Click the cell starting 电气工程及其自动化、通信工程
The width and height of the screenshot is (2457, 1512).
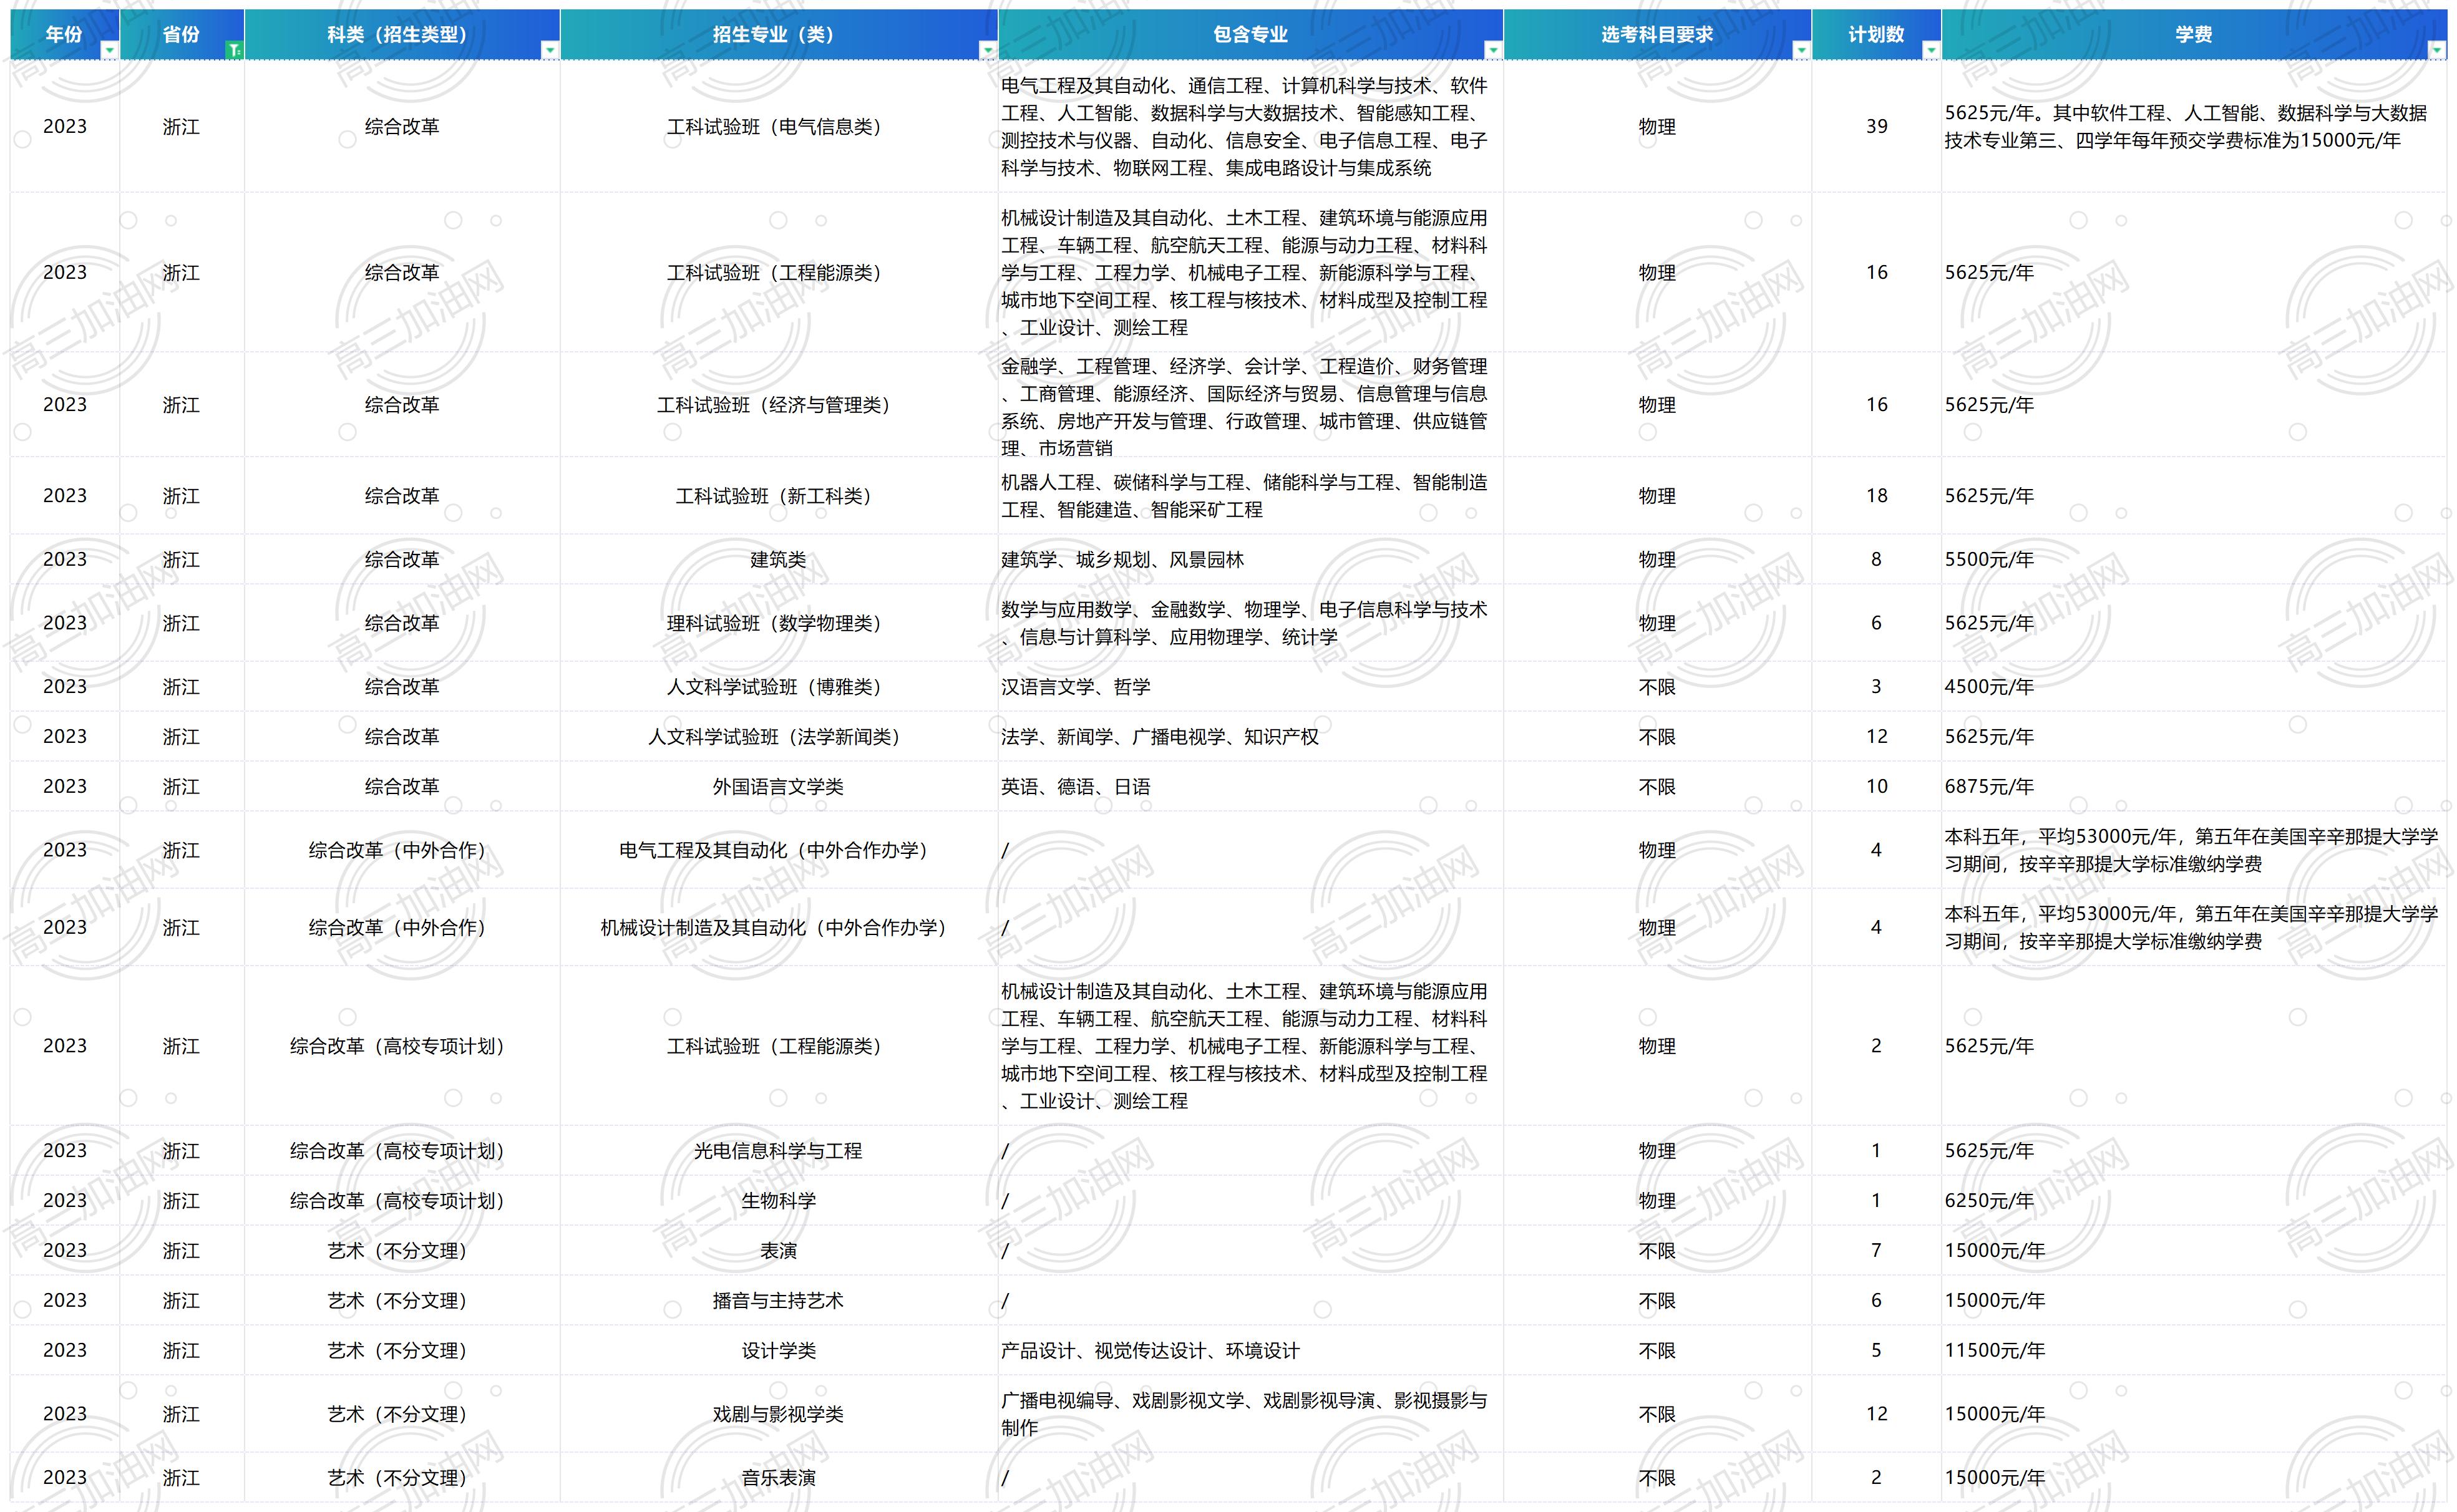pyautogui.click(x=1250, y=127)
